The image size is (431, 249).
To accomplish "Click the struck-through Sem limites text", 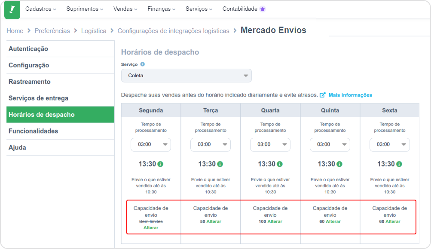I will pyautogui.click(x=151, y=222).
